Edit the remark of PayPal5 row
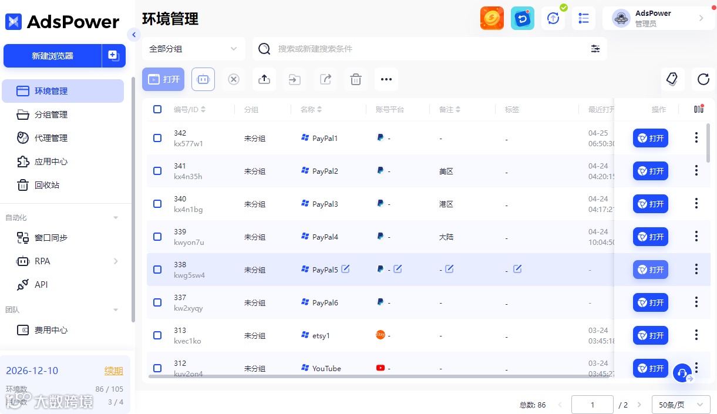The height and width of the screenshot is (414, 717). point(449,269)
